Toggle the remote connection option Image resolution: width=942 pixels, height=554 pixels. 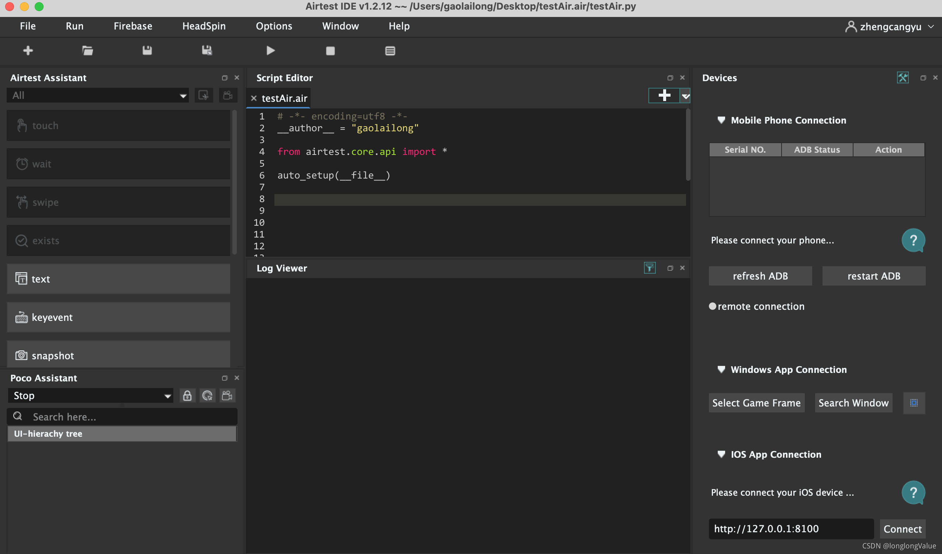713,306
